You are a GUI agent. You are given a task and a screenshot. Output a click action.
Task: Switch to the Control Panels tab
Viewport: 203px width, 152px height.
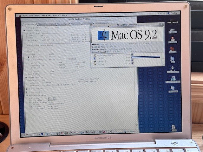63,24
